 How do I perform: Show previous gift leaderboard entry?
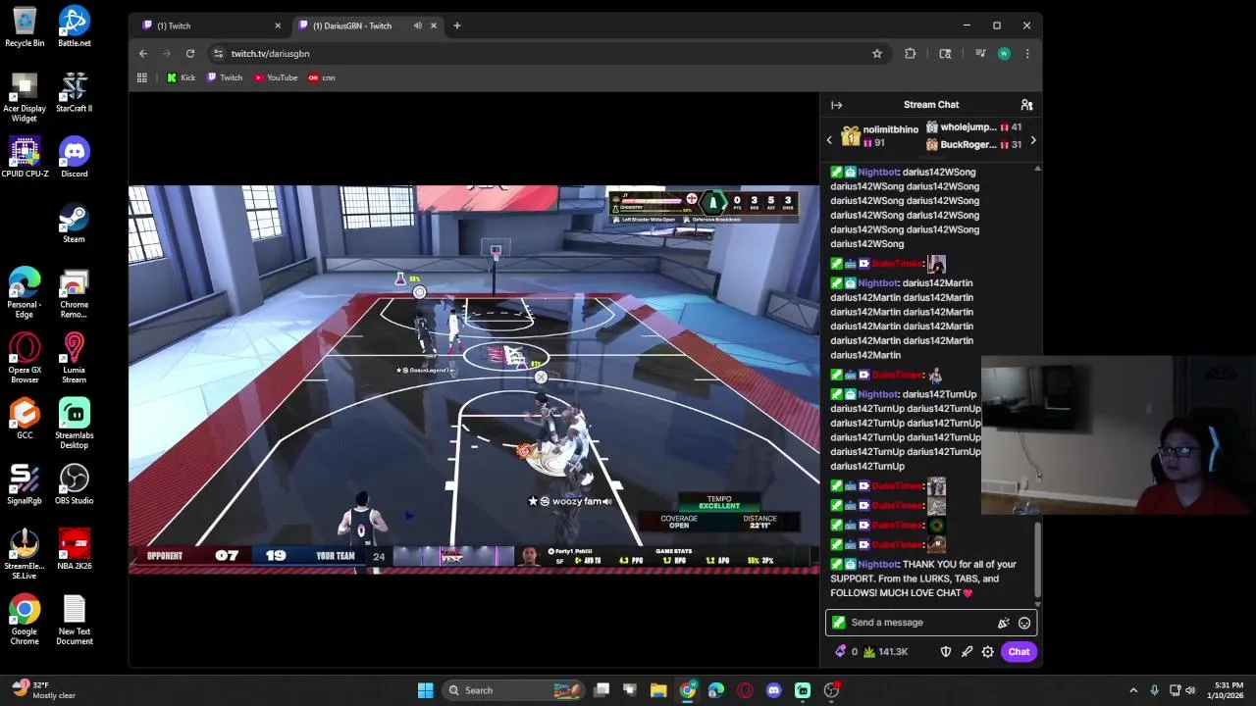point(829,141)
